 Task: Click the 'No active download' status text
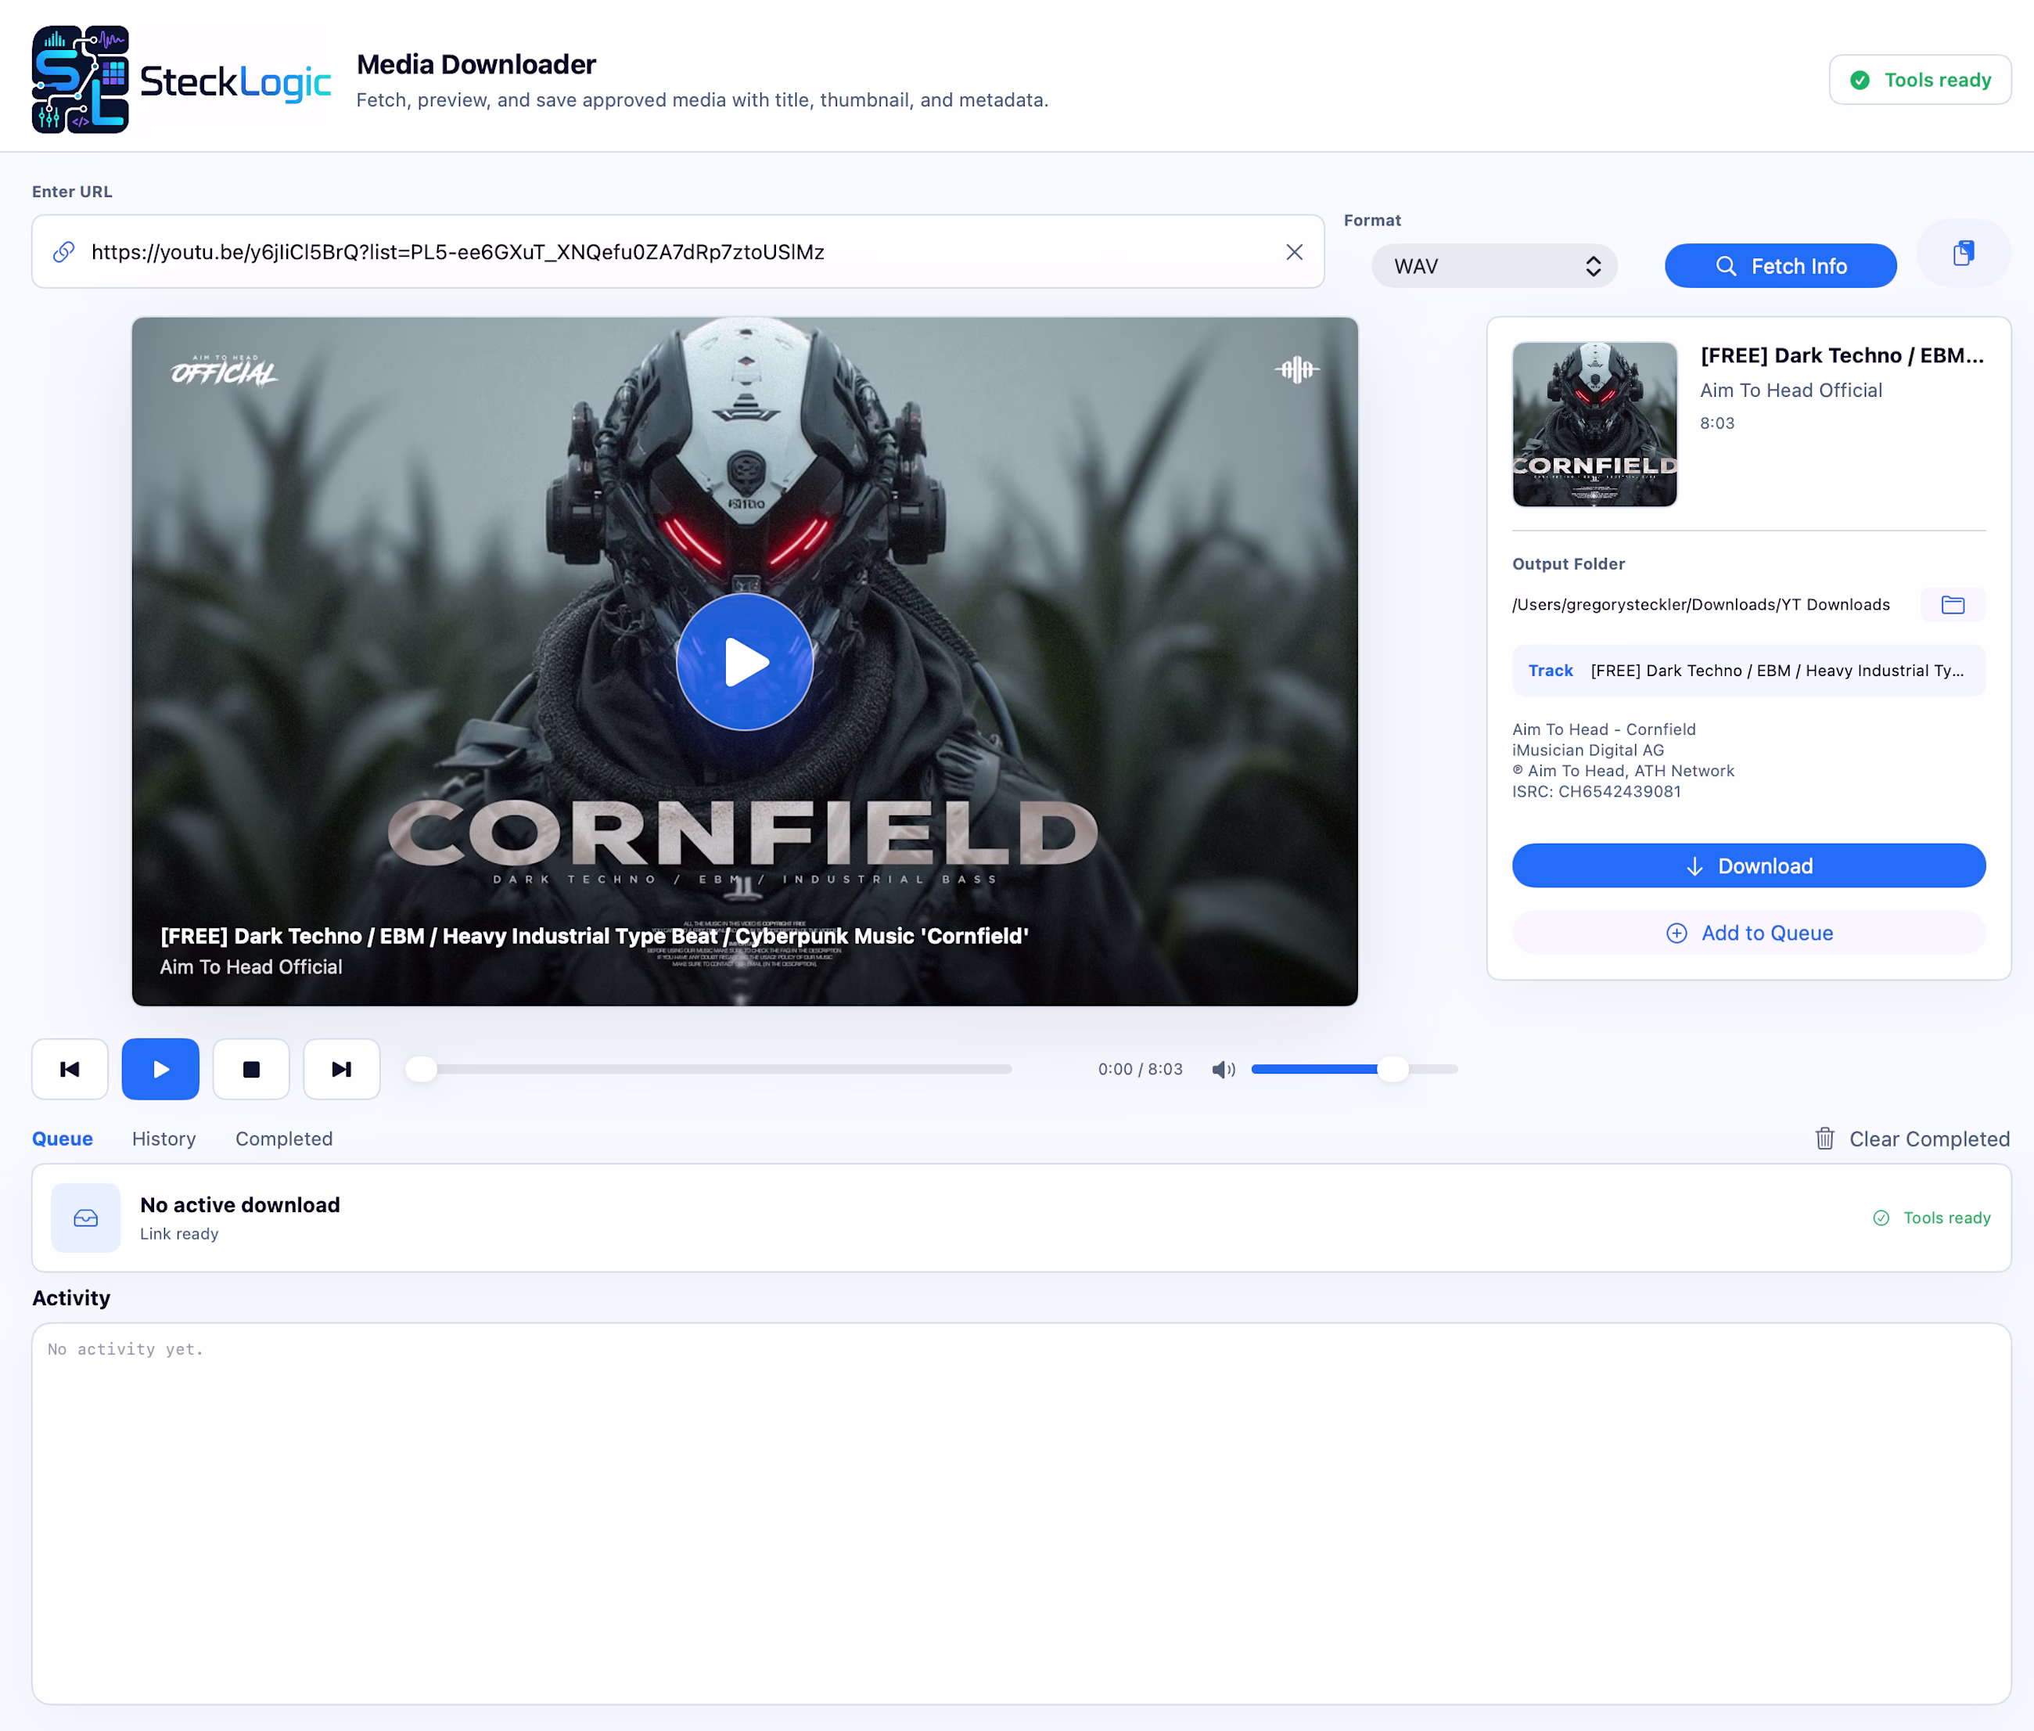pos(240,1205)
